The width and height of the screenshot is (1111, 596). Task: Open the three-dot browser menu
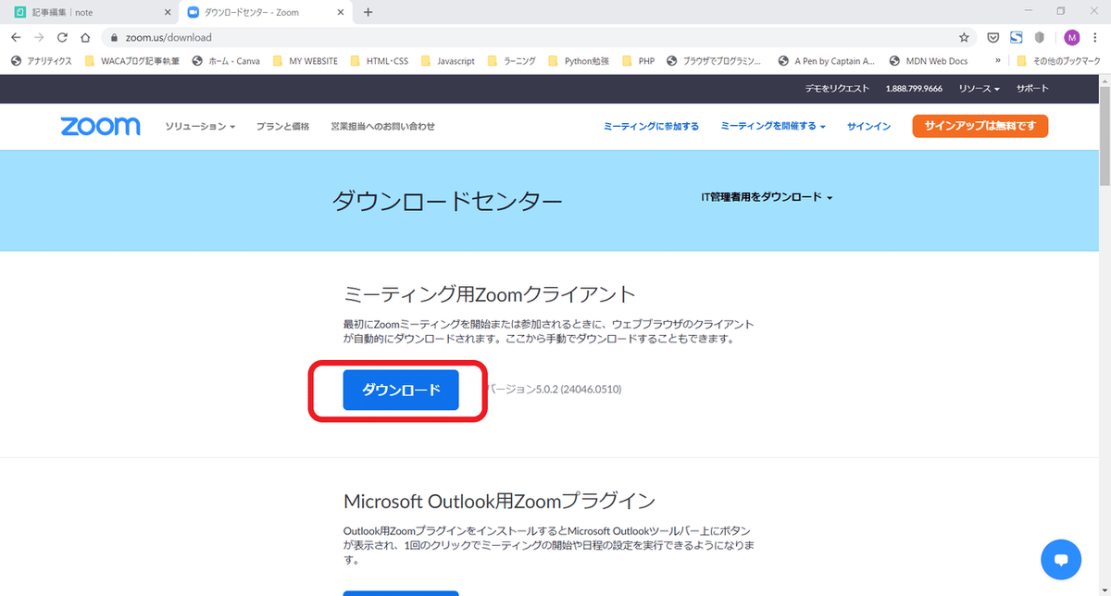click(x=1098, y=37)
